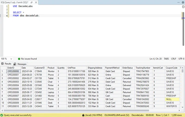185x117 pixels.
Task: Click the lock icon in status bar
Action: coord(83,115)
